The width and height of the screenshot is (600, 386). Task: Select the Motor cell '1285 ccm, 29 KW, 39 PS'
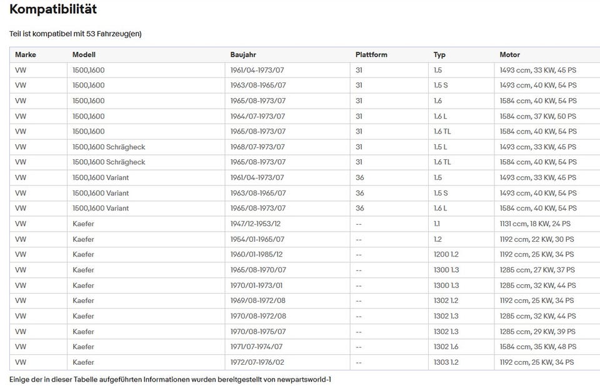click(537, 332)
